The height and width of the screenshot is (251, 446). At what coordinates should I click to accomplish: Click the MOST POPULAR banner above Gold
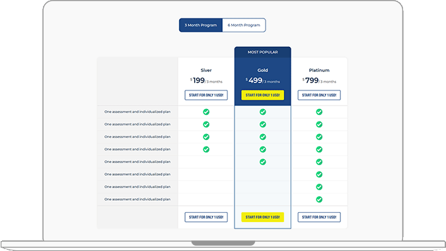pyautogui.click(x=262, y=52)
